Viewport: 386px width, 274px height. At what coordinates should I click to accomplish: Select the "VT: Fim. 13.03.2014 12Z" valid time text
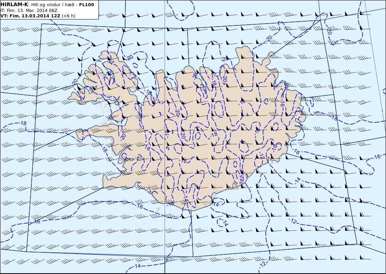click(x=30, y=16)
